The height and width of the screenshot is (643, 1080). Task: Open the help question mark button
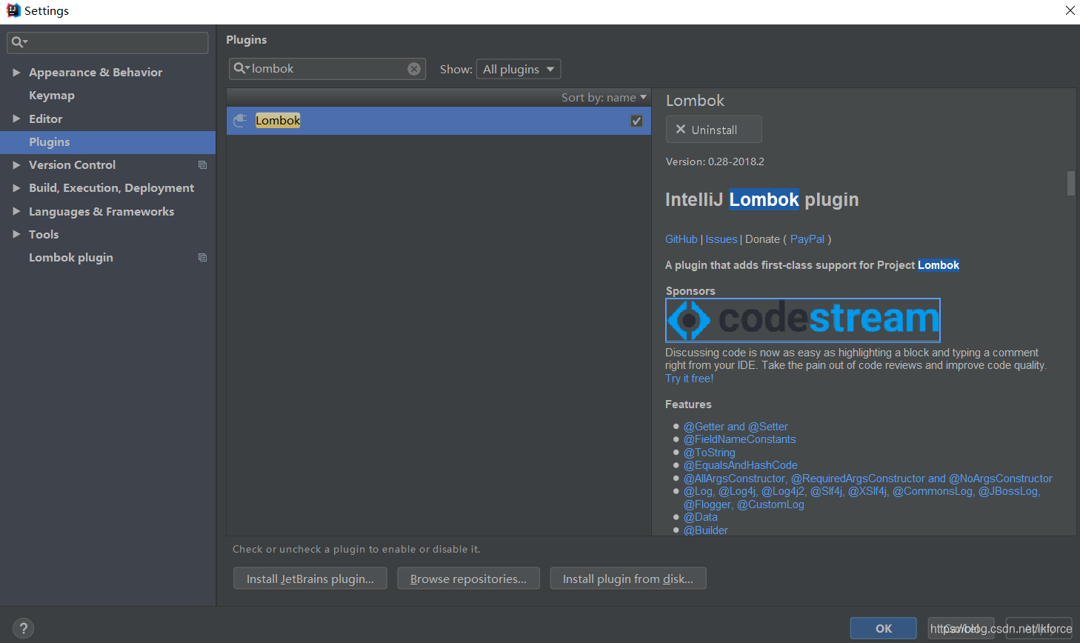(23, 628)
